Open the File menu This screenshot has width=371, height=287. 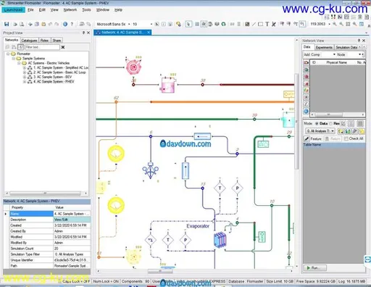[30, 9]
